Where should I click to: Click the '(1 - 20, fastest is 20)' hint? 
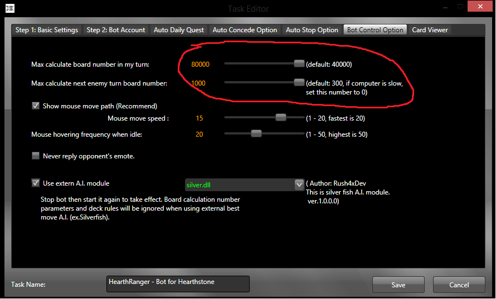click(x=335, y=118)
